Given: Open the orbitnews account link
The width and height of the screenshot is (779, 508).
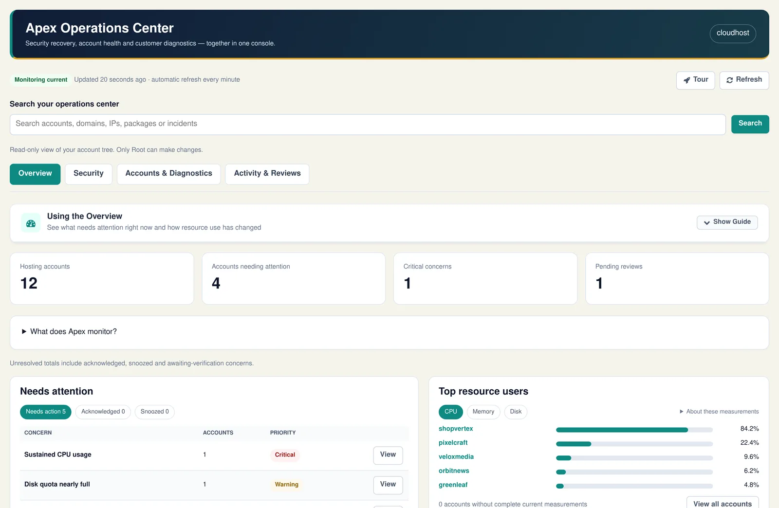Looking at the screenshot, I should click(454, 471).
